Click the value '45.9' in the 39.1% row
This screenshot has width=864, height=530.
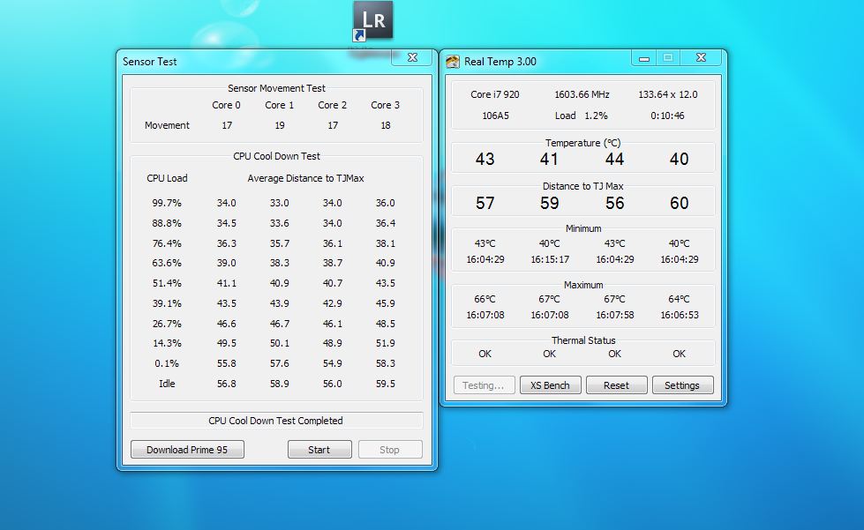click(x=385, y=303)
